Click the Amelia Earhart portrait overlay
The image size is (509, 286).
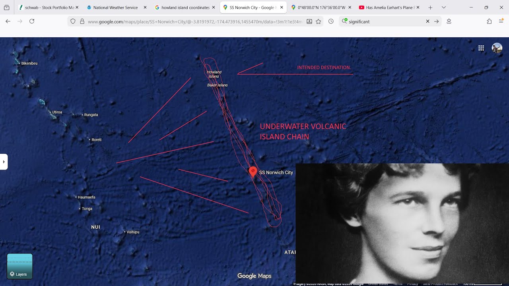coord(402,223)
